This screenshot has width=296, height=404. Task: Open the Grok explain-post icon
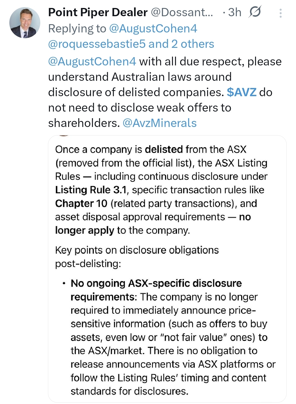[255, 12]
